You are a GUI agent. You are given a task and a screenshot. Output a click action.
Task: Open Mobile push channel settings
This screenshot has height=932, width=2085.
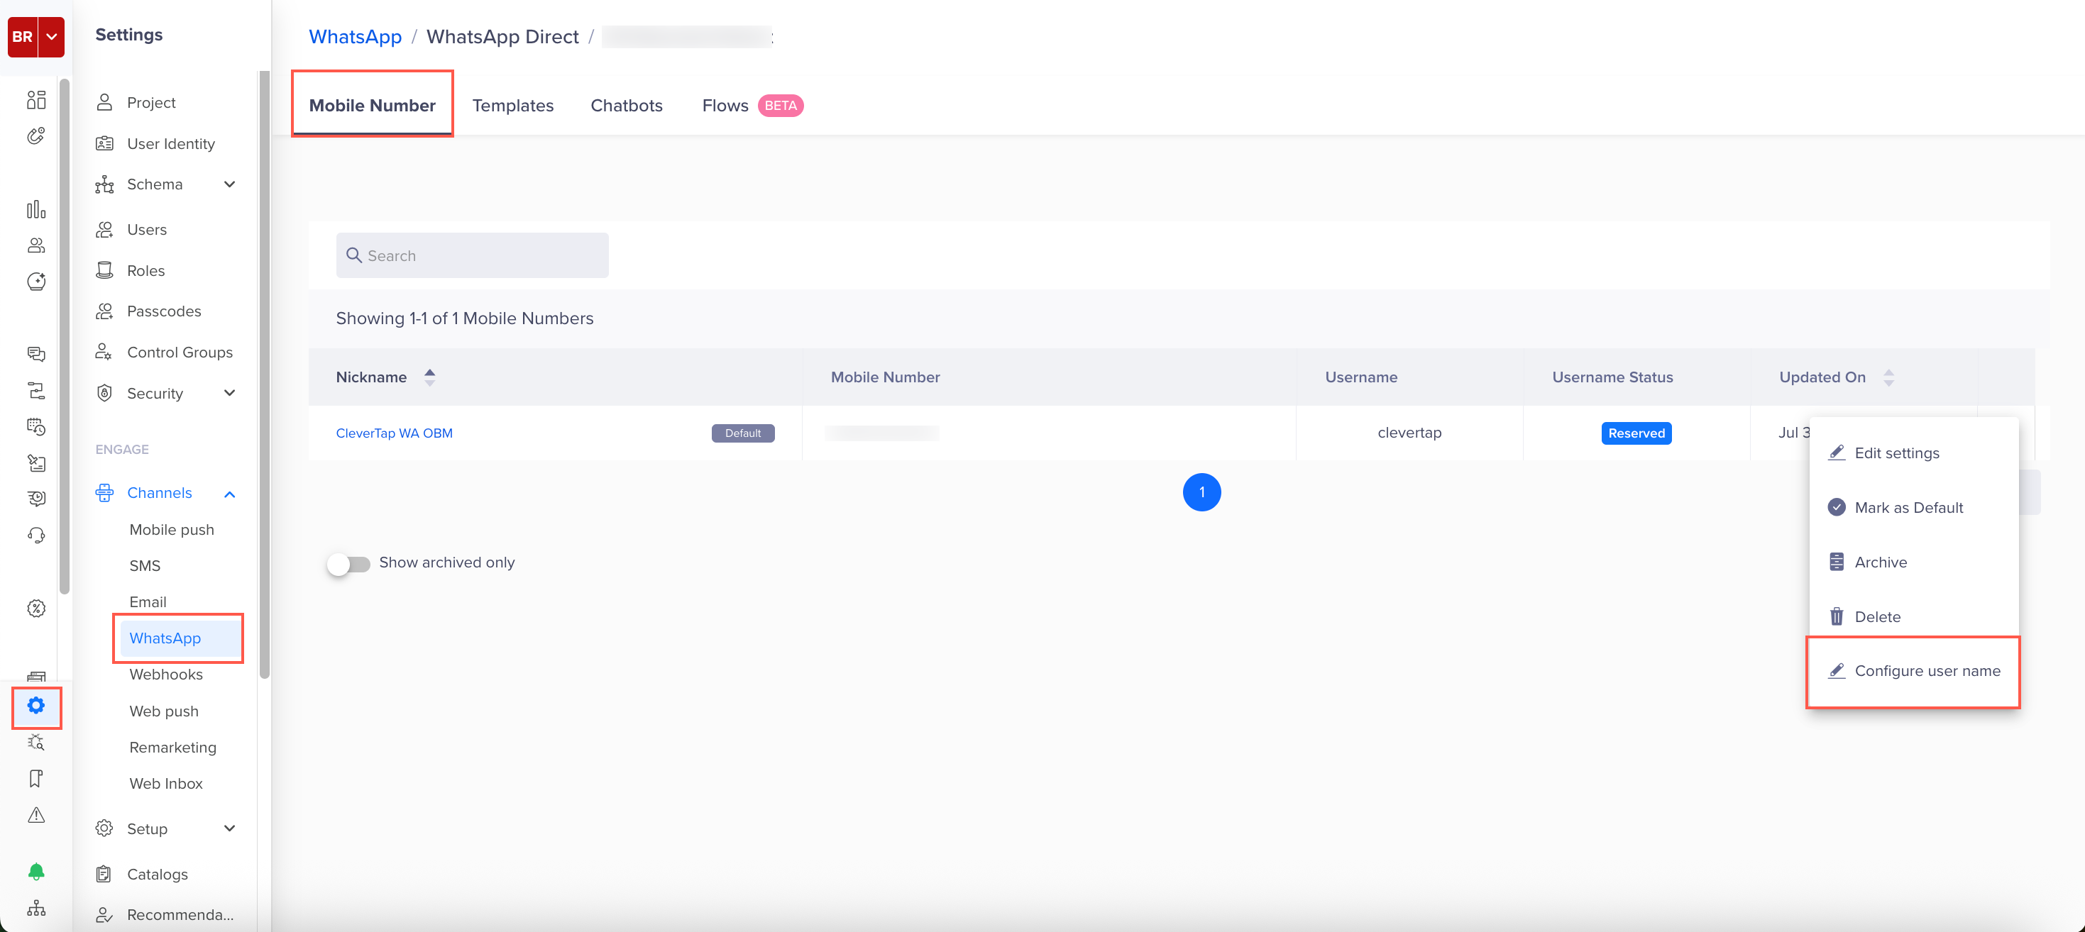coord(172,530)
